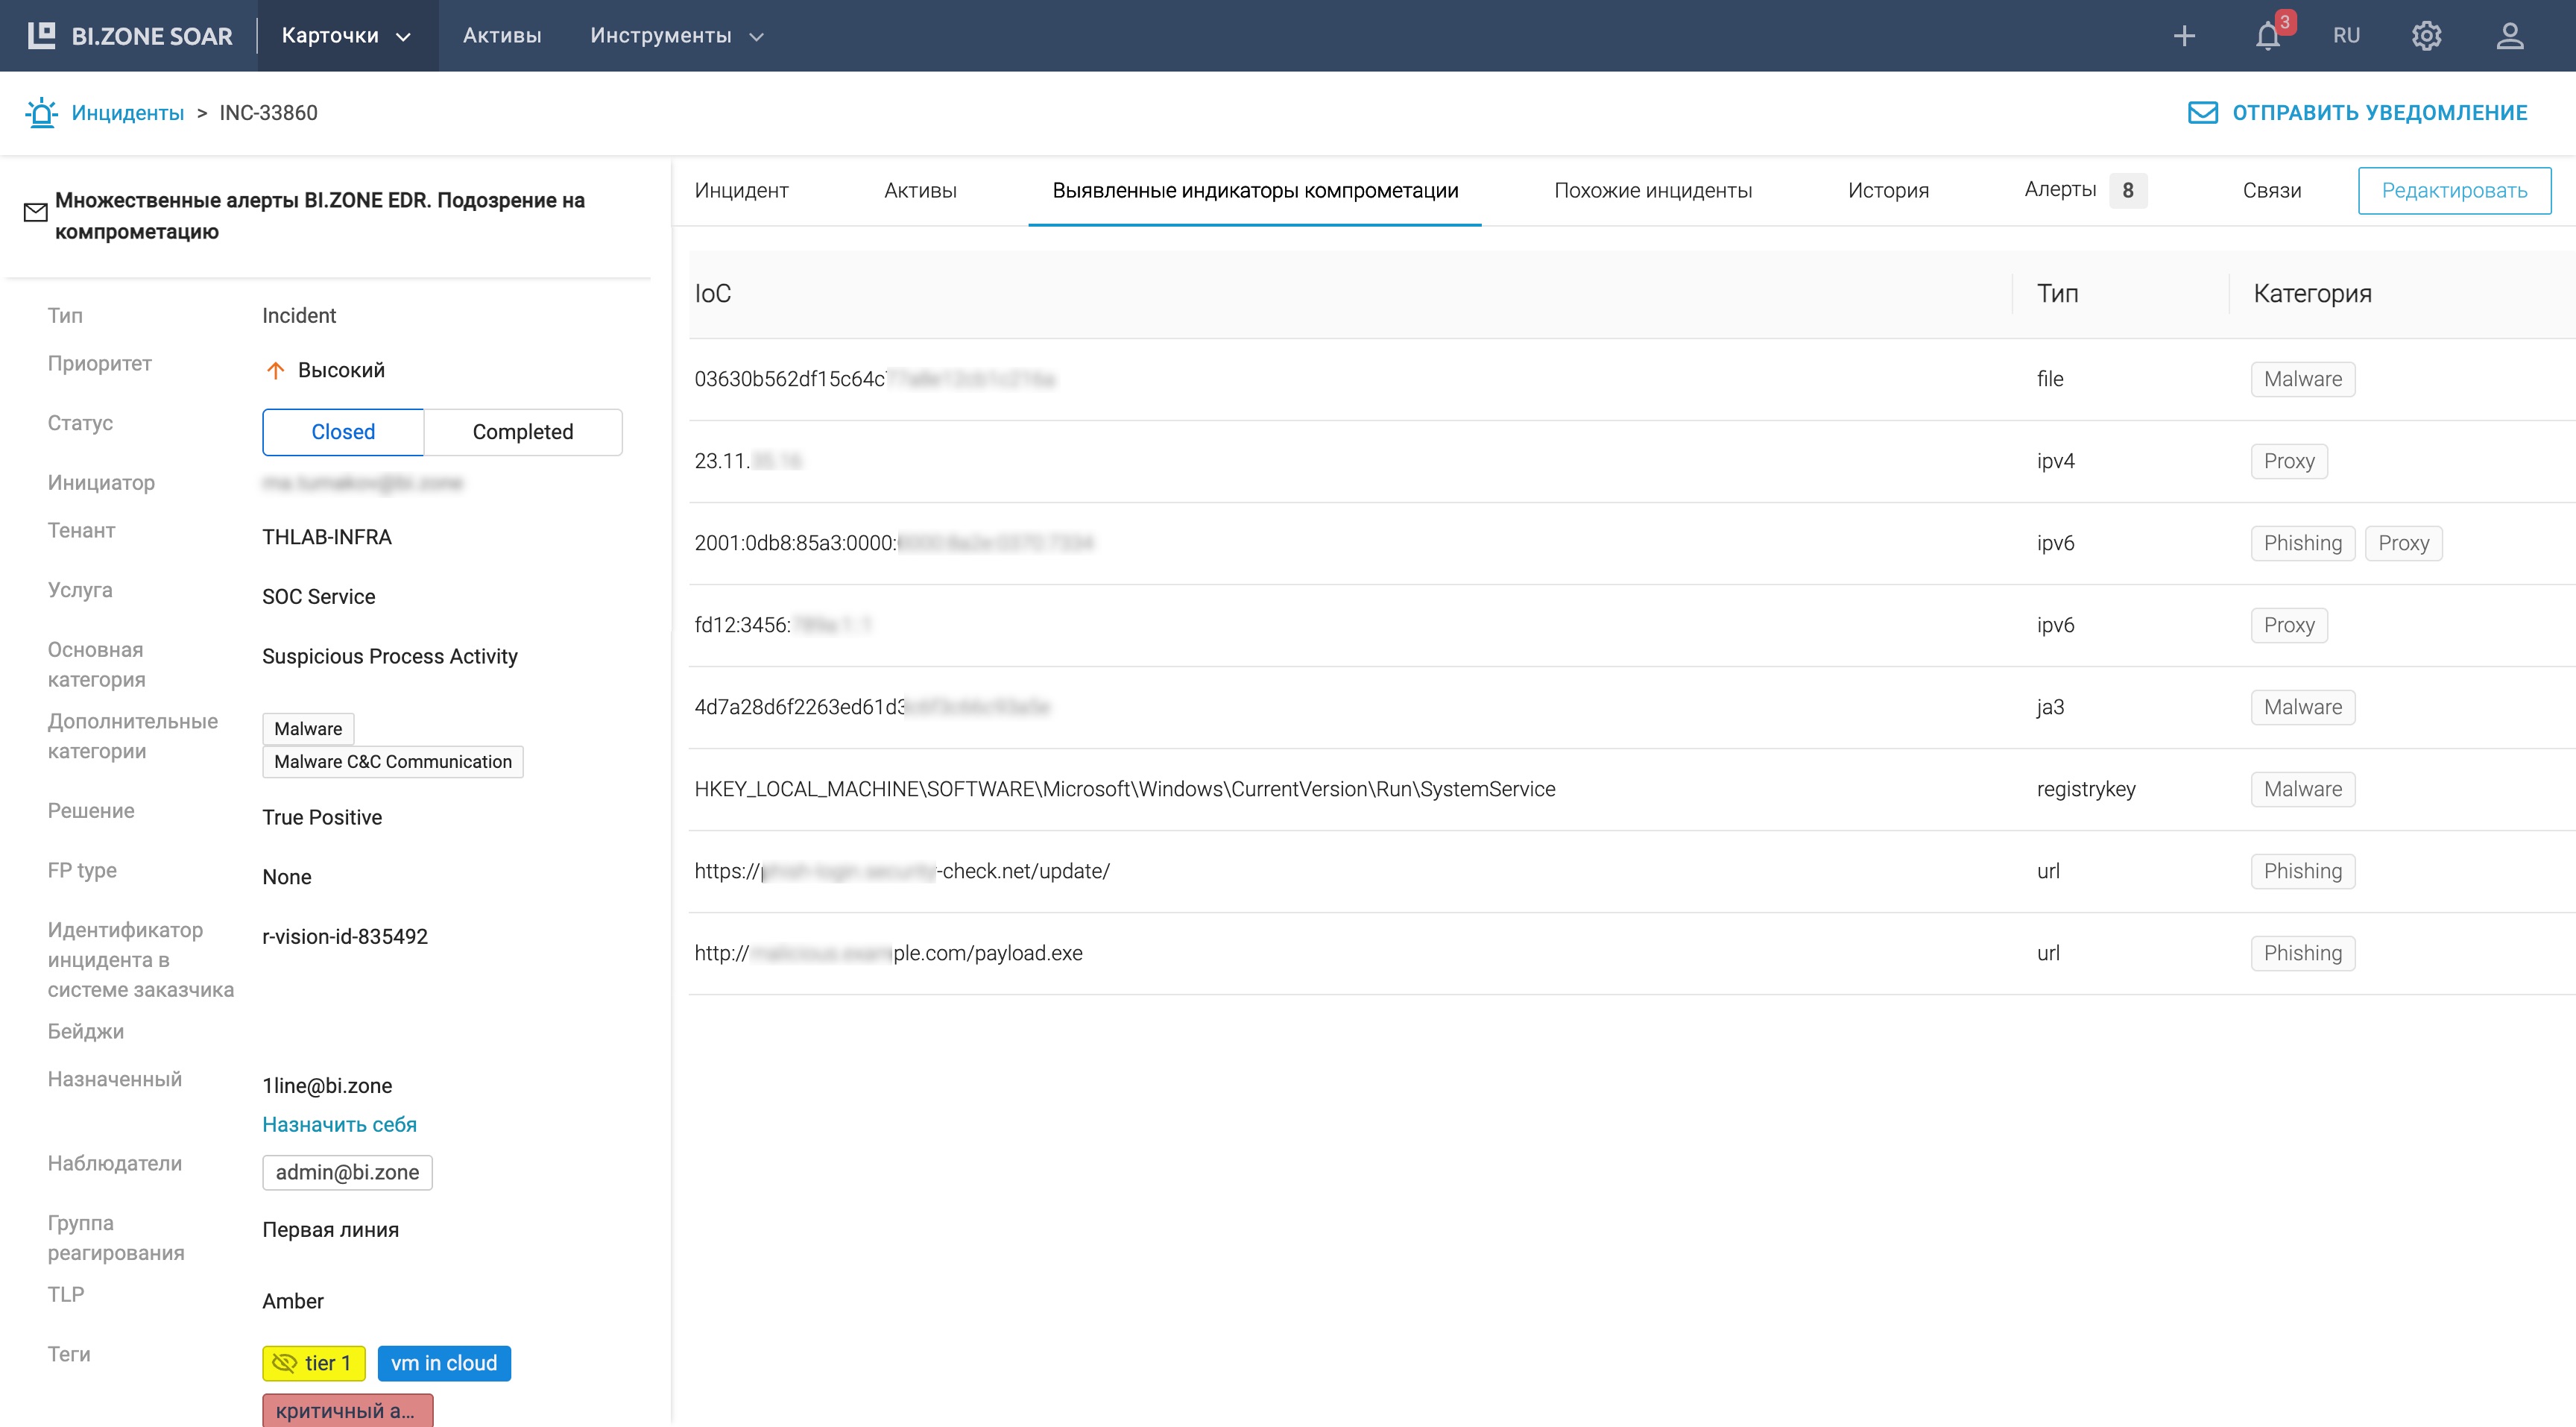Select the Completed status option

click(x=522, y=432)
